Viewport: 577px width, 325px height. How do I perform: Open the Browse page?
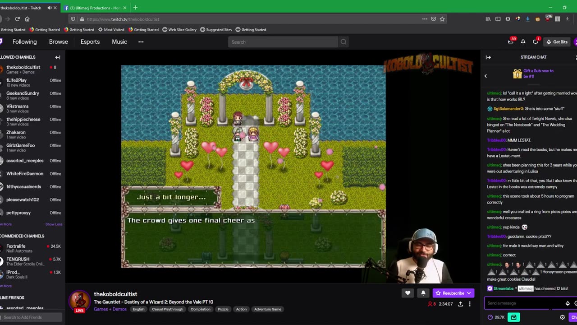pyautogui.click(x=59, y=42)
